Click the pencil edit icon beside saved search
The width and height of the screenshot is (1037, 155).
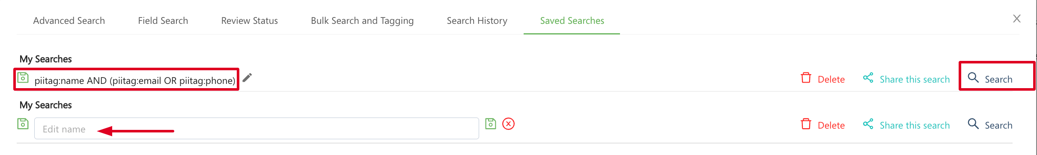tap(247, 77)
